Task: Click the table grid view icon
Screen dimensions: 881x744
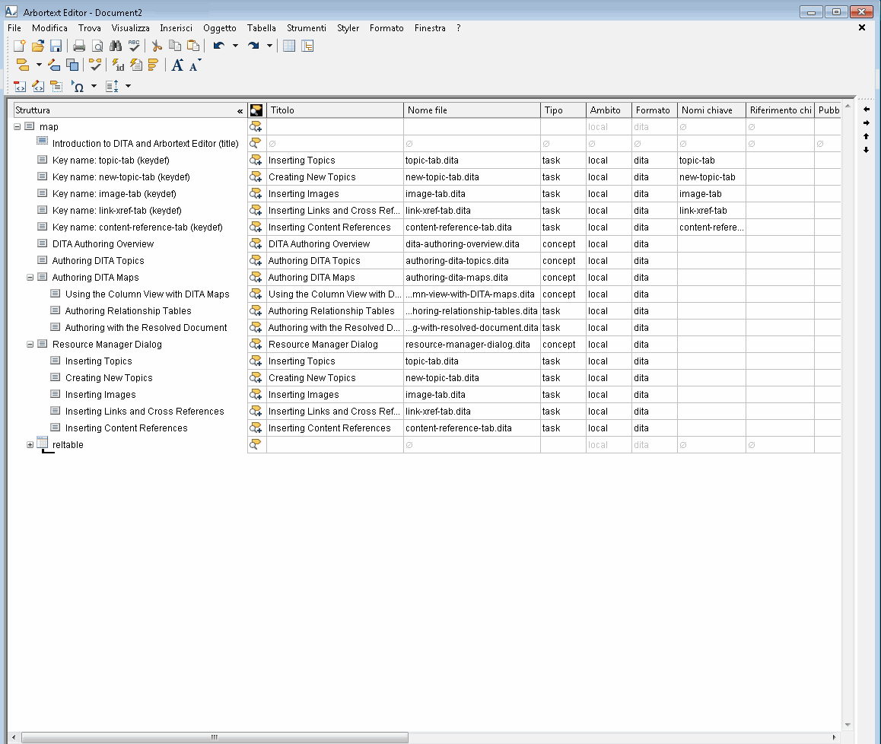Action: point(289,46)
